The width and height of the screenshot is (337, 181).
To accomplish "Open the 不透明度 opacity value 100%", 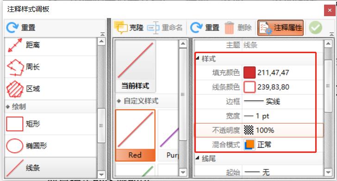I will tap(283, 130).
